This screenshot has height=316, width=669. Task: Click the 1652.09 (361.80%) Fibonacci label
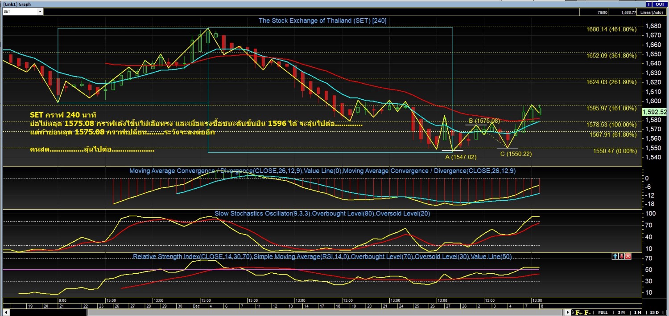[611, 56]
